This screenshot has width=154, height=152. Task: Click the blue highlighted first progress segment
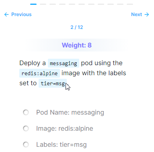(x=33, y=4)
